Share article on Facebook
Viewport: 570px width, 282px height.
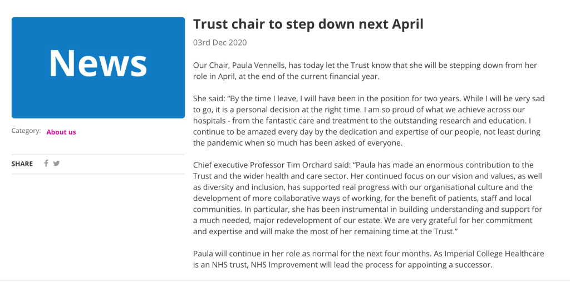pos(46,164)
